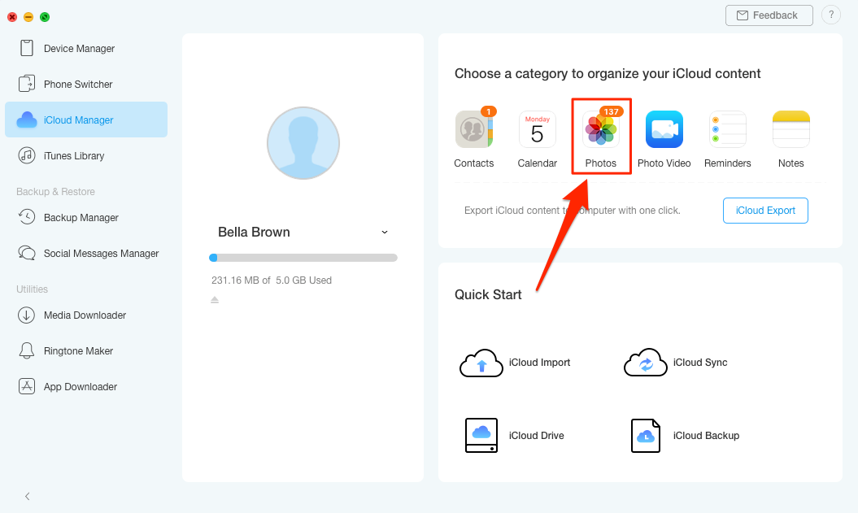
Task: Click the Bella Brown profile avatar
Action: (x=303, y=143)
